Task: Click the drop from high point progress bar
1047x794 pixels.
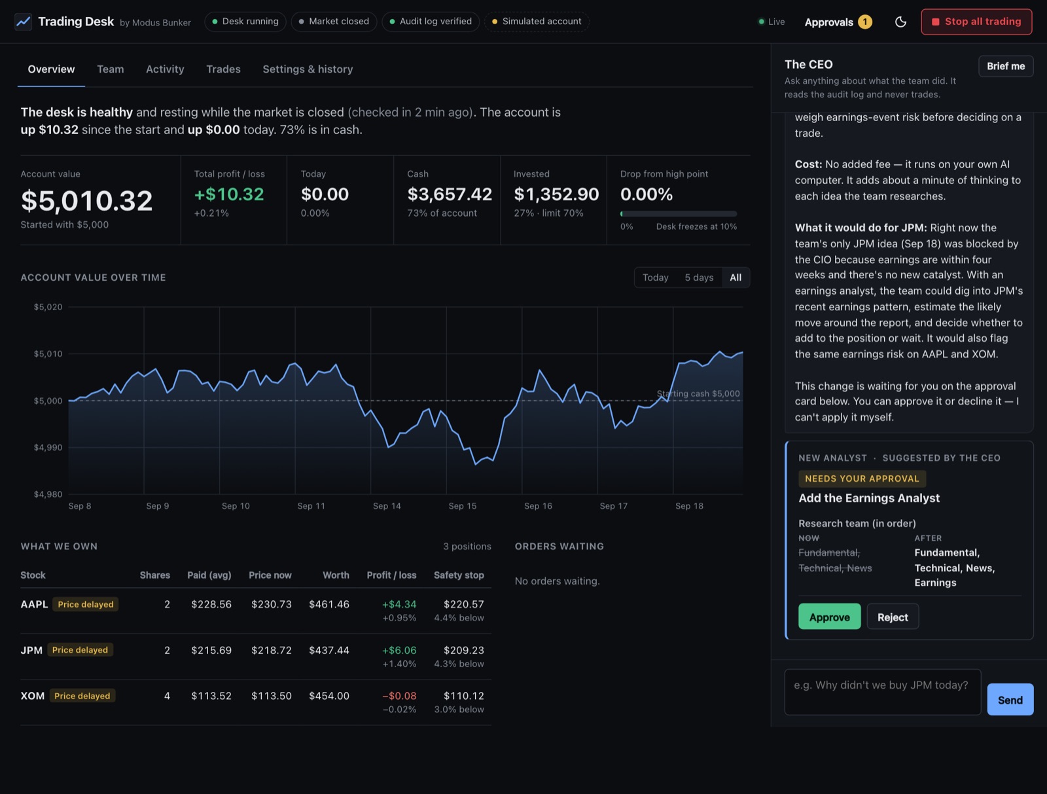Action: click(678, 214)
